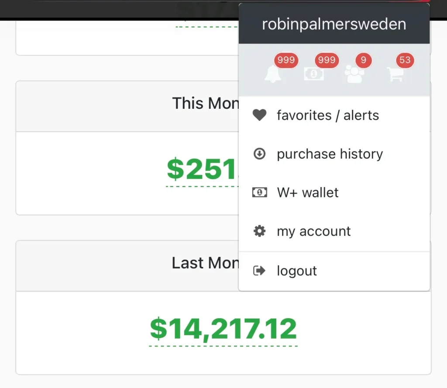The width and height of the screenshot is (447, 388).
Task: Click the $14,217.12 last month amount
Action: click(x=223, y=329)
